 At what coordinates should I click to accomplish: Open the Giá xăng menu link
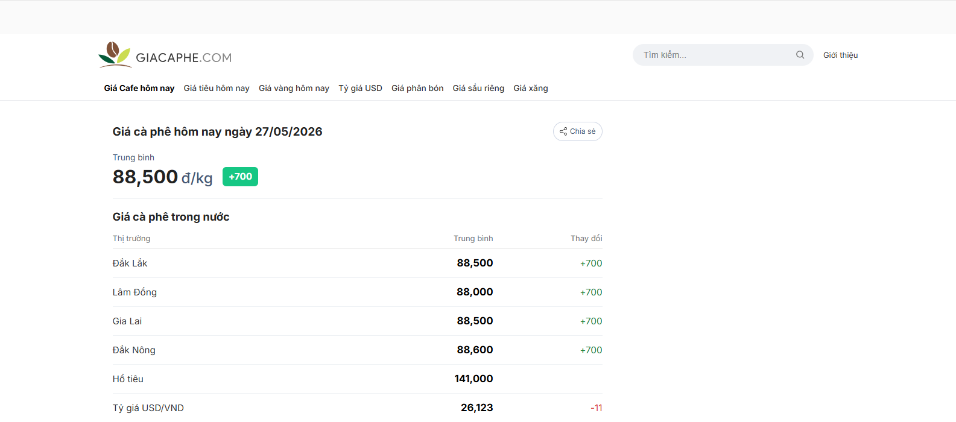pos(531,88)
